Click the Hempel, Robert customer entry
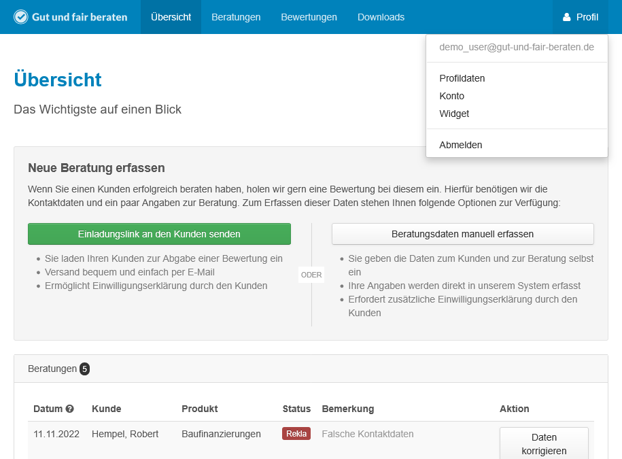This screenshot has width=622, height=459. click(x=125, y=434)
